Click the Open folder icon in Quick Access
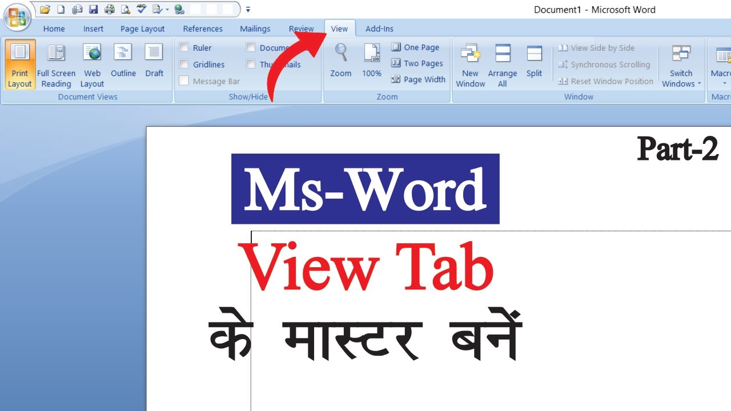The width and height of the screenshot is (731, 411). tap(45, 10)
